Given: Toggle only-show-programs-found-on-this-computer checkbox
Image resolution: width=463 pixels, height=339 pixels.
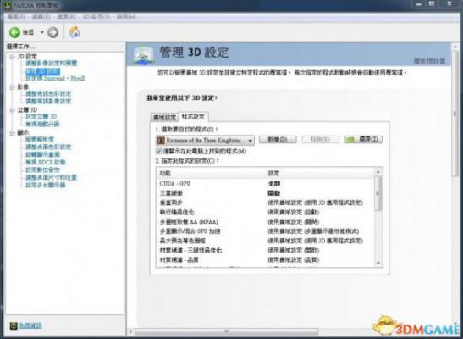Looking at the screenshot, I should click(158, 152).
